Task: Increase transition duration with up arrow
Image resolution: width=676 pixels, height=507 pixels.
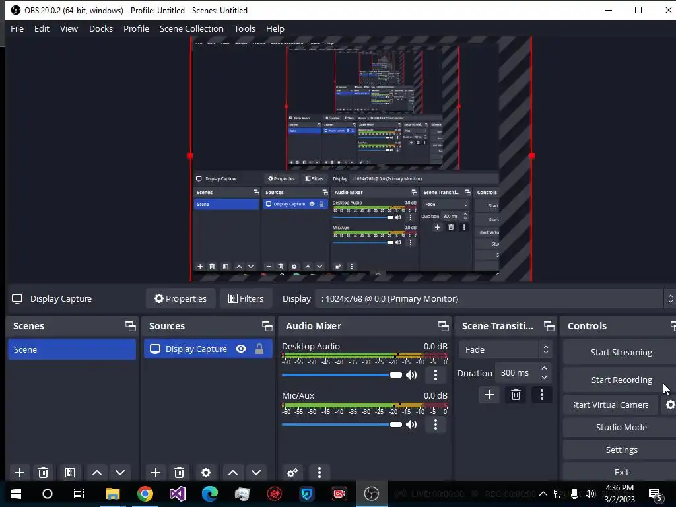Action: pyautogui.click(x=544, y=368)
